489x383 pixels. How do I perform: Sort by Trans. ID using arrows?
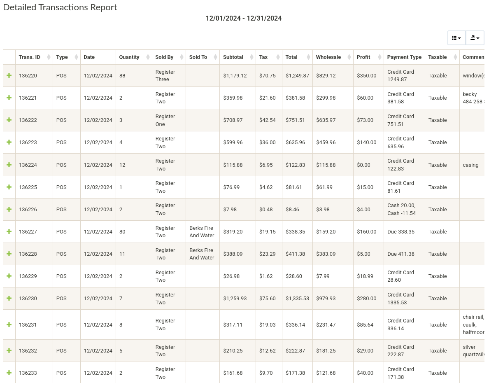click(49, 57)
